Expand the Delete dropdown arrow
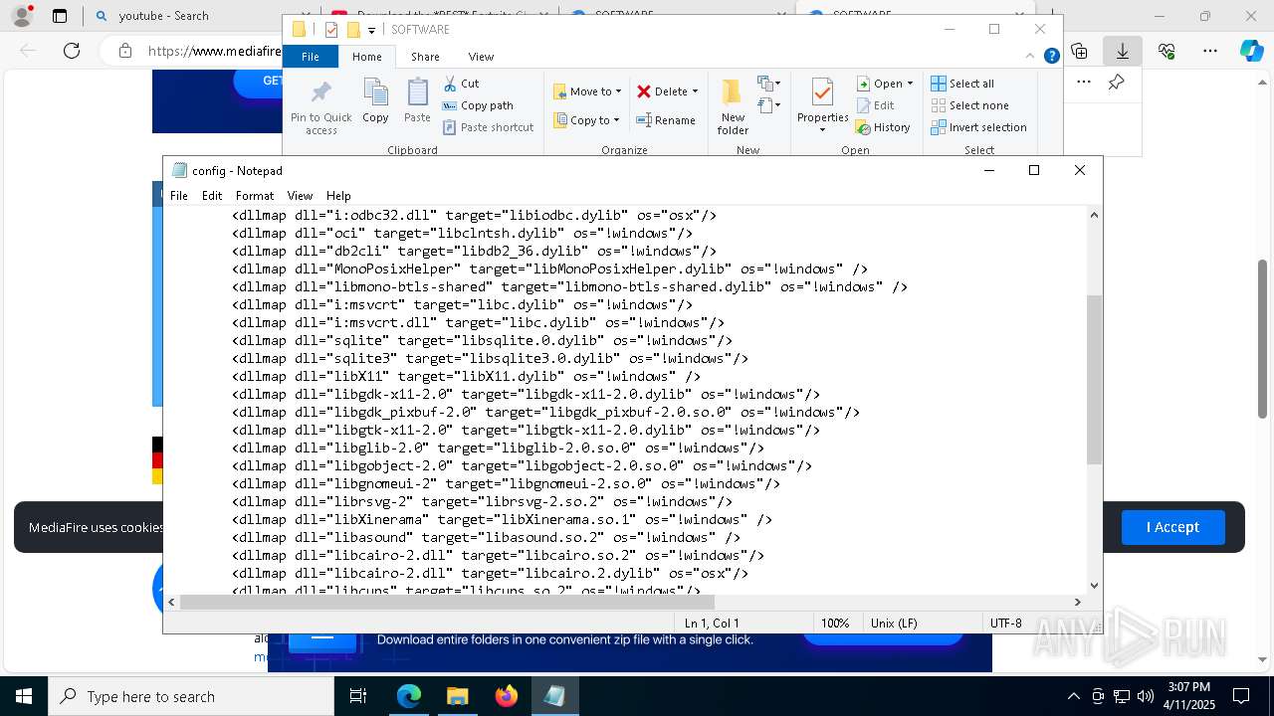This screenshot has width=1274, height=716. click(695, 91)
